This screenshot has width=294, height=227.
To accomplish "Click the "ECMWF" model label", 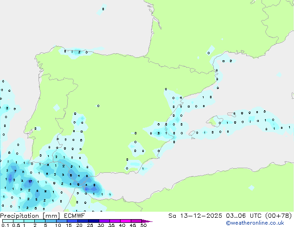I will point(74,216).
